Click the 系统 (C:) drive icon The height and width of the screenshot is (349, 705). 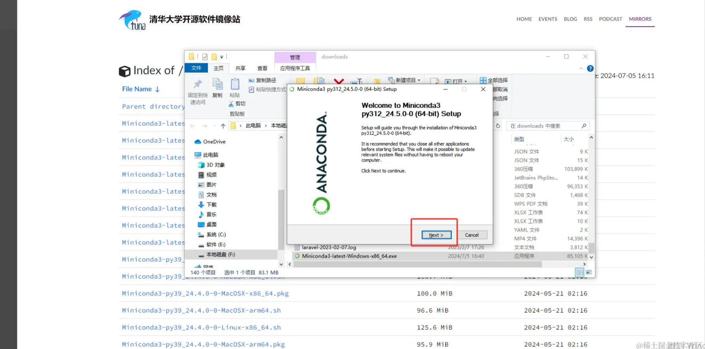(x=201, y=235)
